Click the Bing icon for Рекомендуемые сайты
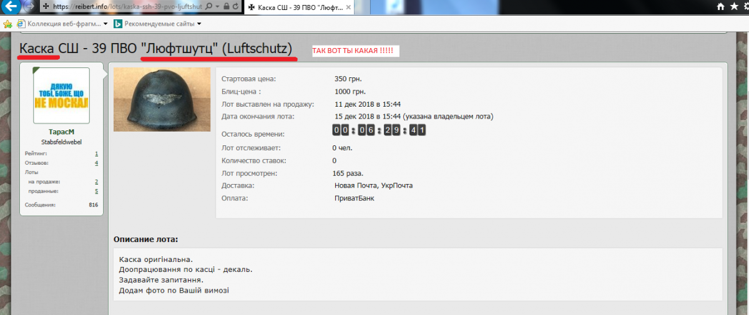 (x=117, y=24)
